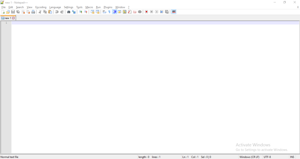This screenshot has height=159, width=300.
Task: Click the New file toolbar icon
Action: point(3,12)
